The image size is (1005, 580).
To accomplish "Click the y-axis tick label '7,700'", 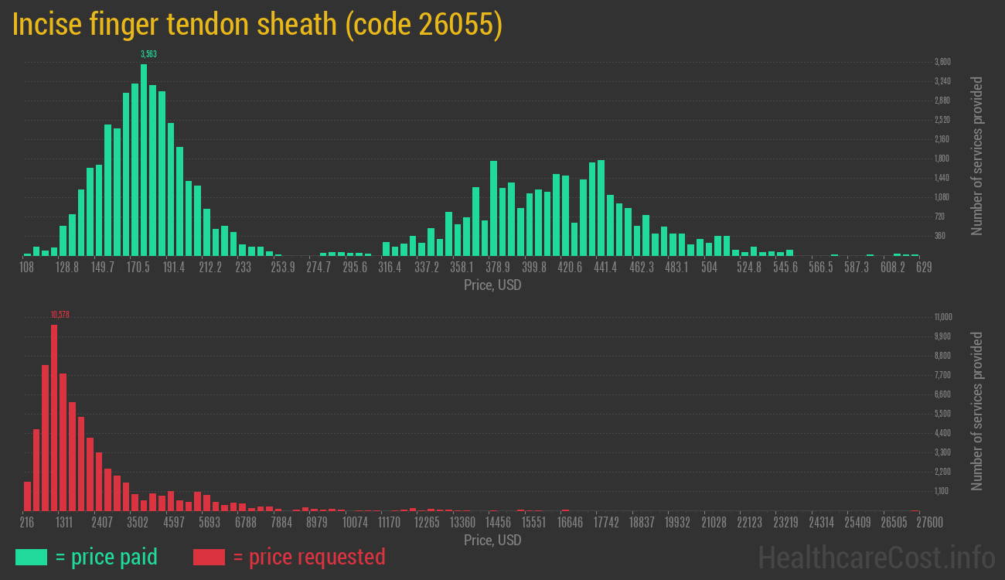I will pos(942,375).
